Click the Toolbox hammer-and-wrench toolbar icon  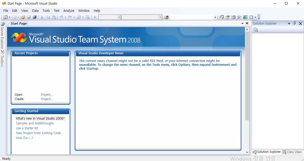239,17
